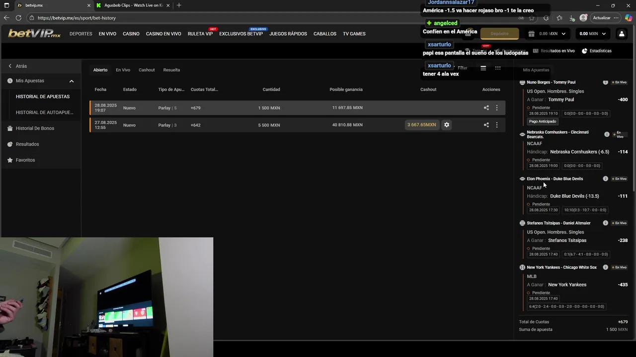Viewport: 636px width, 357px height.
Task: Share the +642 parlay bet
Action: 486,125
